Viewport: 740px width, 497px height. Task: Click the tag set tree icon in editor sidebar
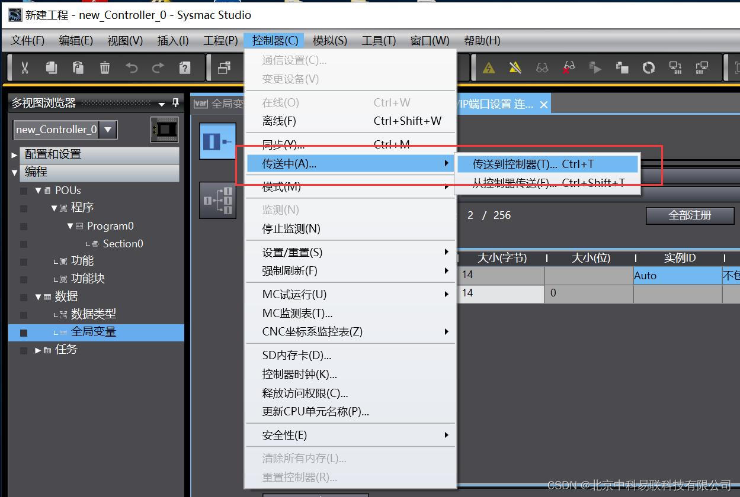pos(217,200)
